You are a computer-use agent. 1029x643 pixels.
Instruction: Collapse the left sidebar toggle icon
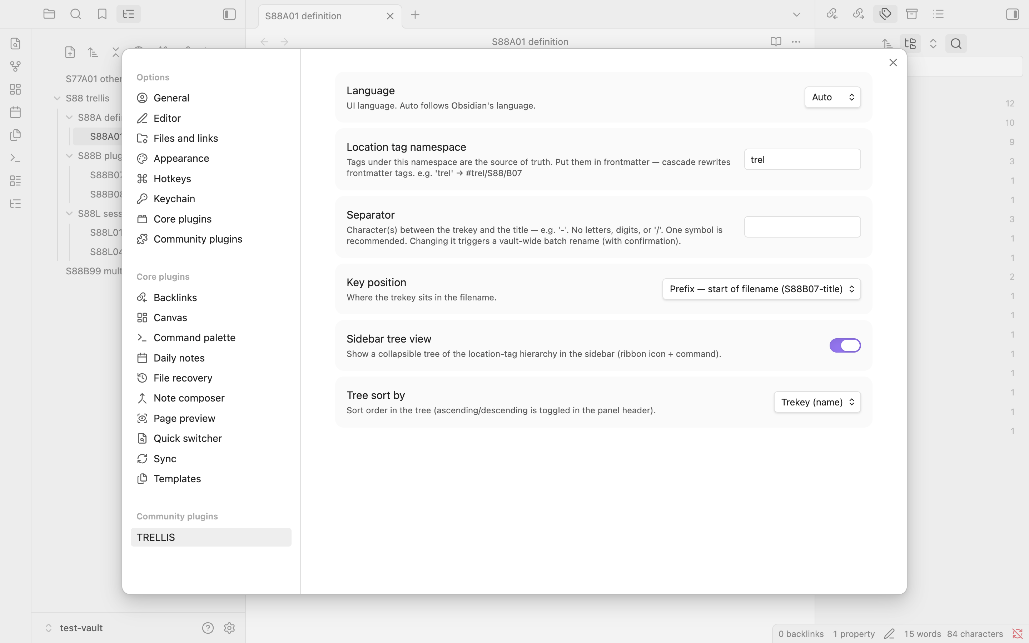click(229, 14)
